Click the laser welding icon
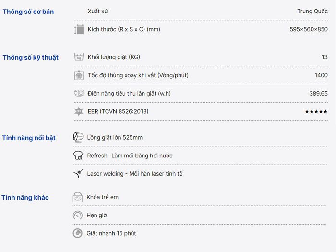 click(x=78, y=174)
